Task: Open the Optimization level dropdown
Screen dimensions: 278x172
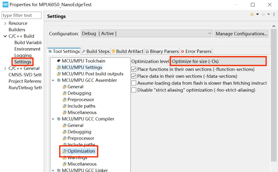Action: coord(218,62)
